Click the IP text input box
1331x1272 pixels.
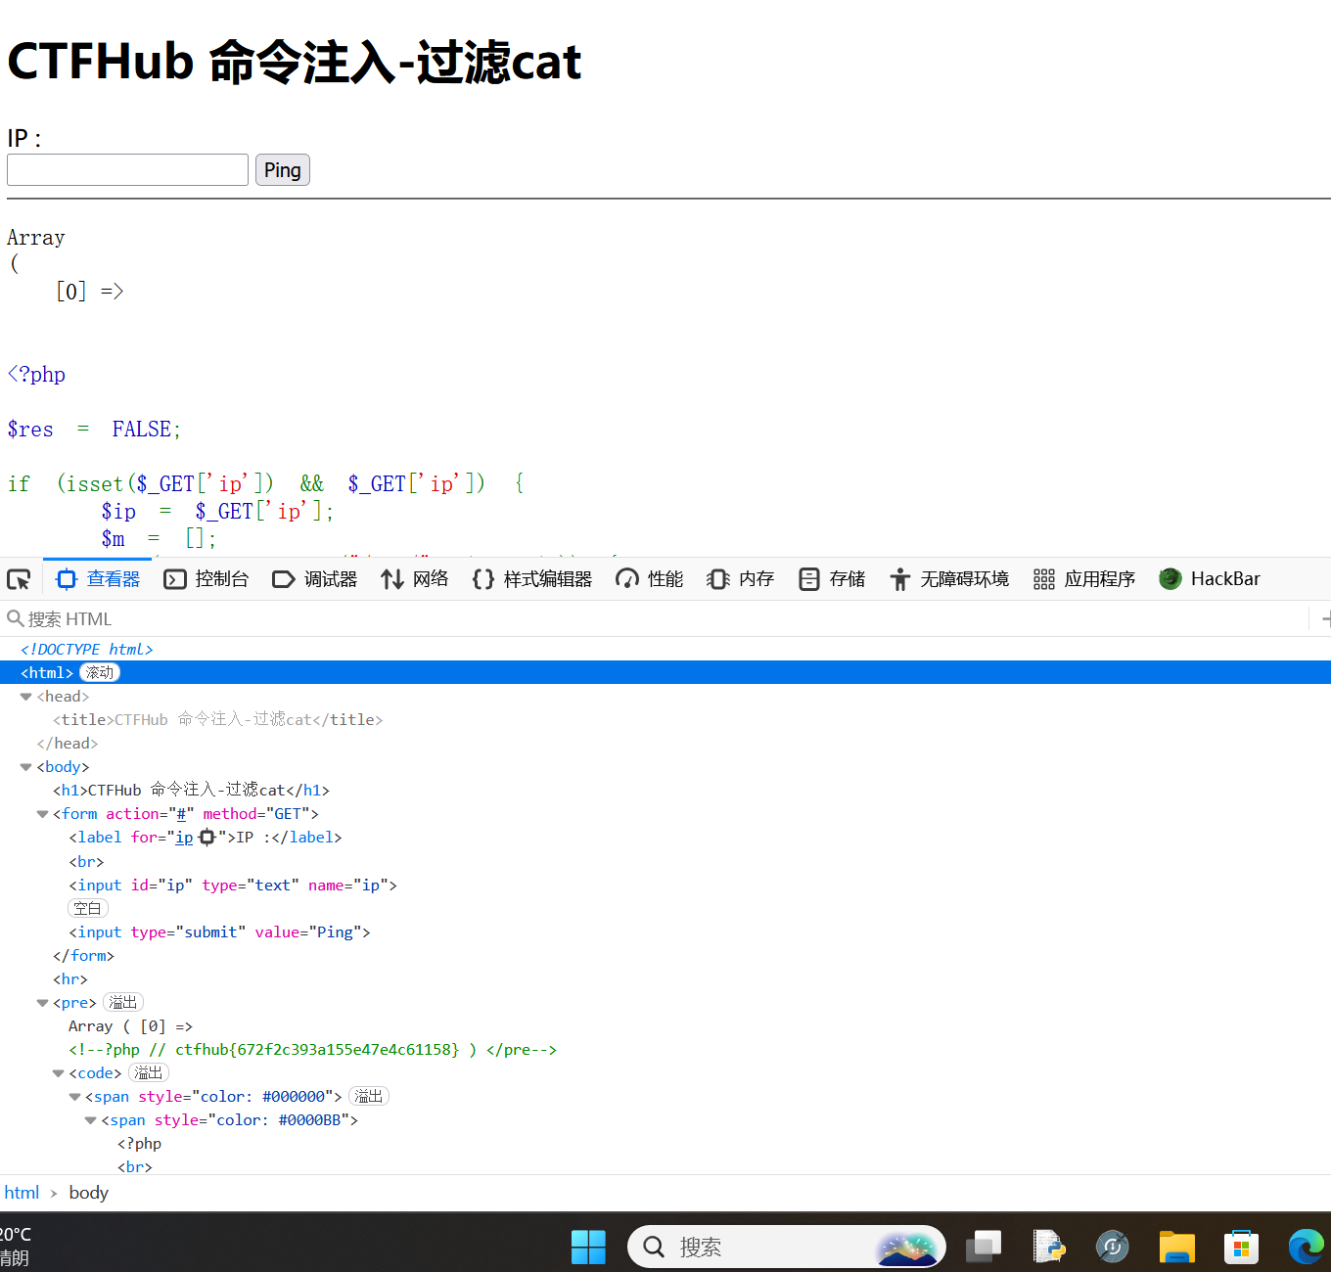coord(127,169)
